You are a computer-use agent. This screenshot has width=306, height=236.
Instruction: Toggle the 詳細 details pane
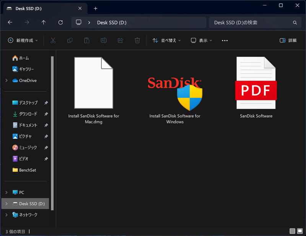point(288,40)
